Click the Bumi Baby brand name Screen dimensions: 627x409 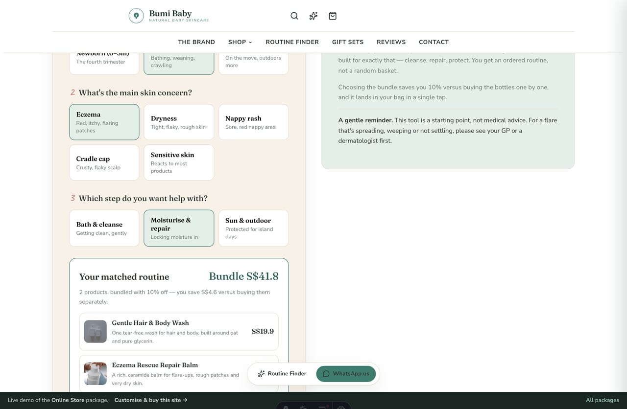(x=170, y=13)
